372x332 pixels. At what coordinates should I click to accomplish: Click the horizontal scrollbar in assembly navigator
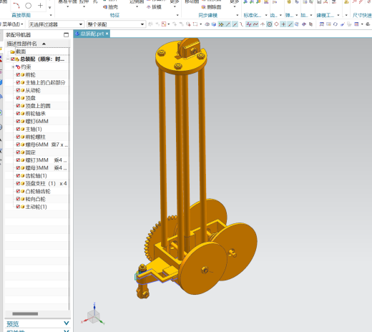coord(25,313)
